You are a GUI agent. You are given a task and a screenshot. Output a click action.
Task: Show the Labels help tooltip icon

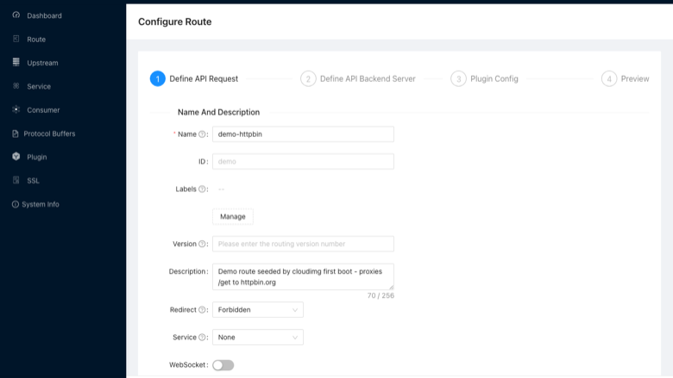pyautogui.click(x=202, y=189)
